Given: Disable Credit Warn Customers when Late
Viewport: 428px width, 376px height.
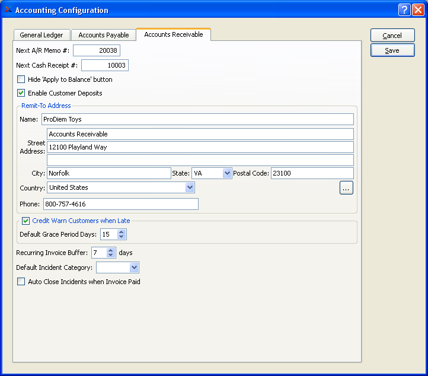Looking at the screenshot, I should 26,221.
